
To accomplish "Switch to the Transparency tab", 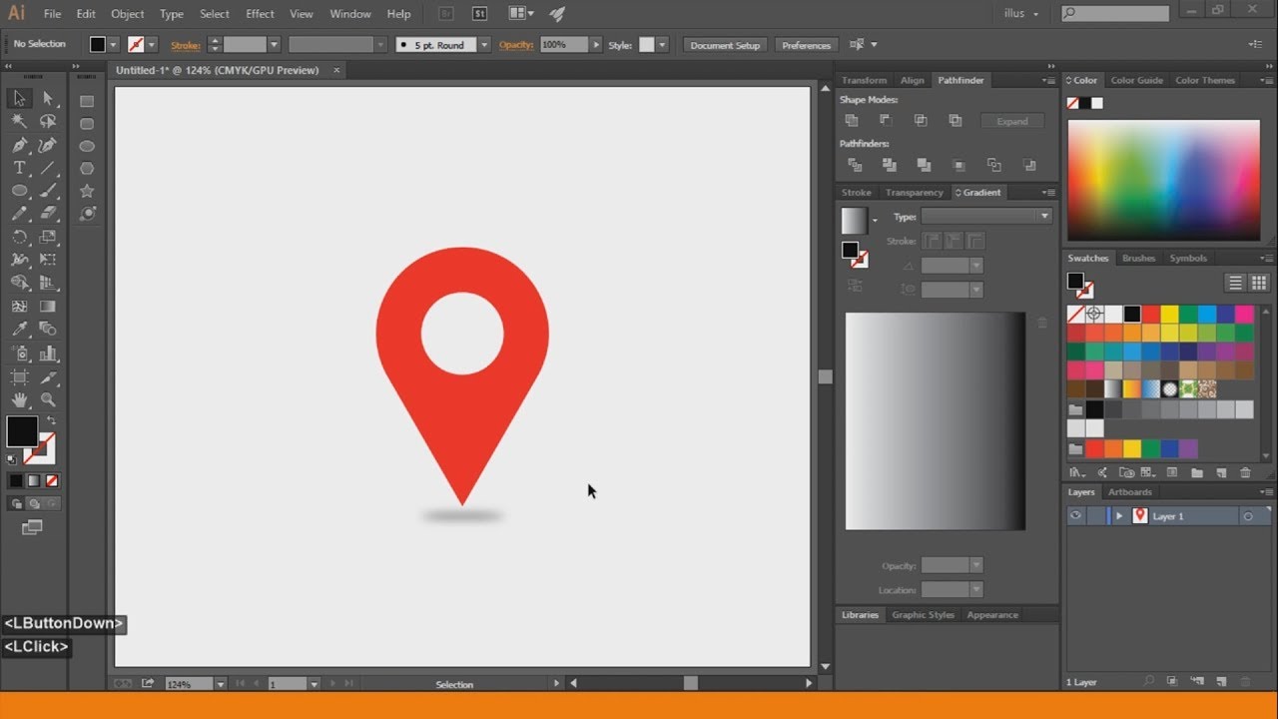I will 914,192.
